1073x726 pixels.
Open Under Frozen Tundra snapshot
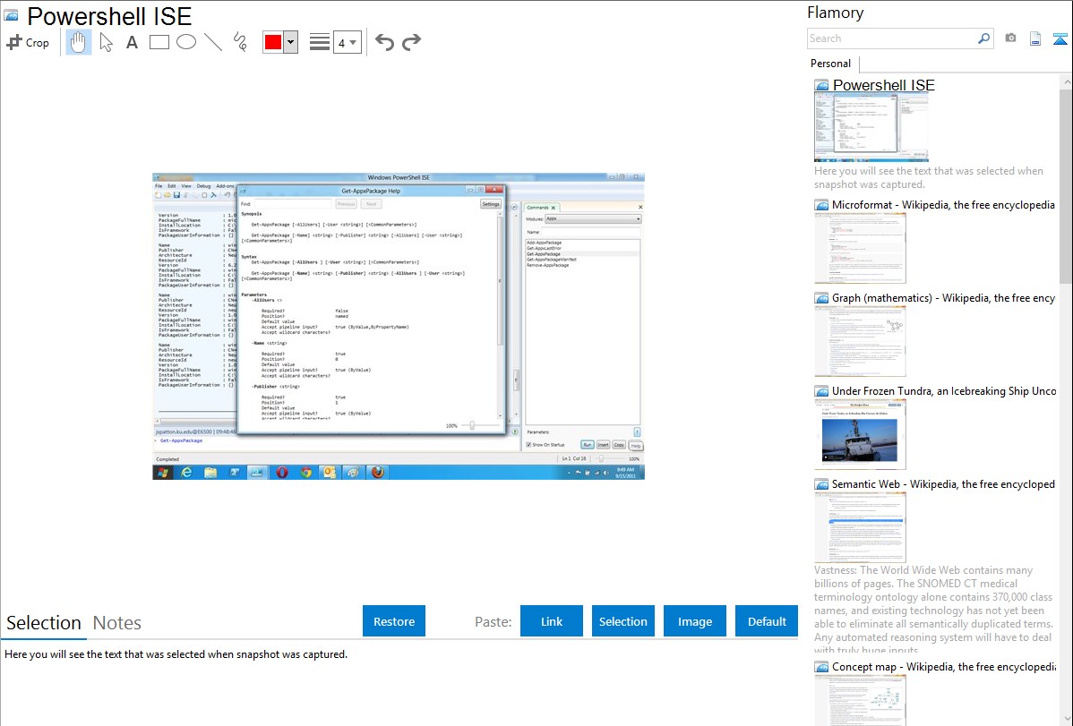click(944, 390)
